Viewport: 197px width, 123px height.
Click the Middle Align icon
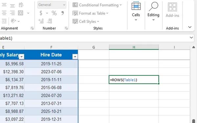pos(4,5)
